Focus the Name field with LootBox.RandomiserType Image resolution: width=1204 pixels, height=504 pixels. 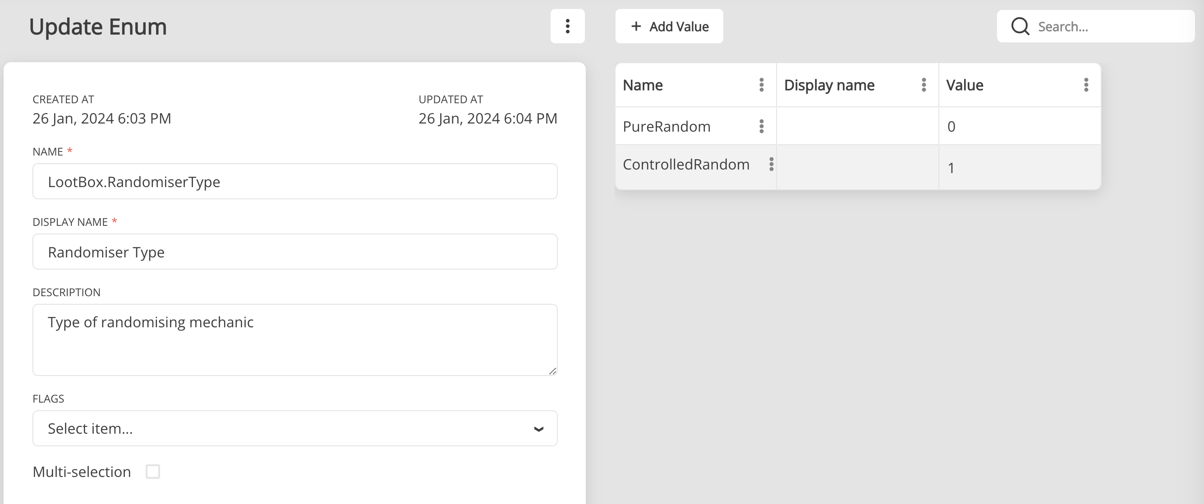294,181
